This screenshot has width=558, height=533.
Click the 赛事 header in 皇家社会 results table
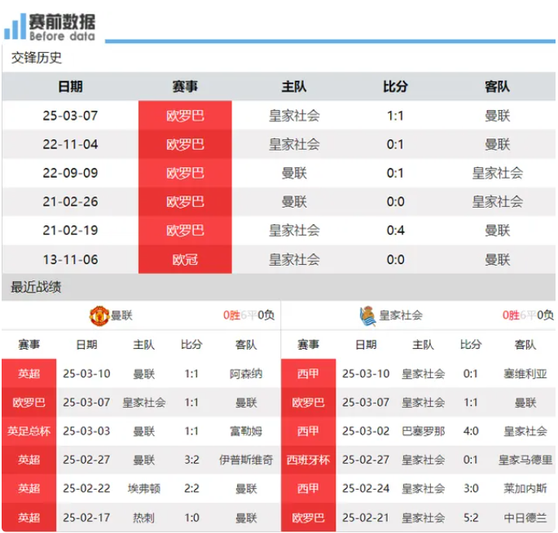pos(308,345)
